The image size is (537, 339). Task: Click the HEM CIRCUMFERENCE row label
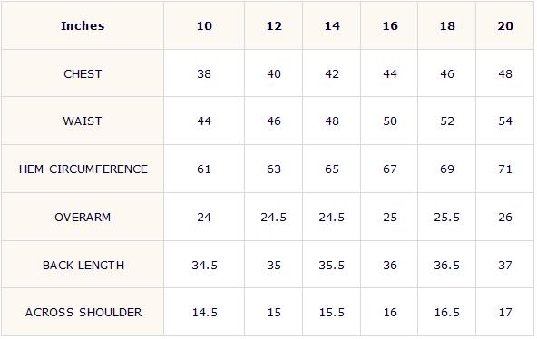click(x=83, y=169)
